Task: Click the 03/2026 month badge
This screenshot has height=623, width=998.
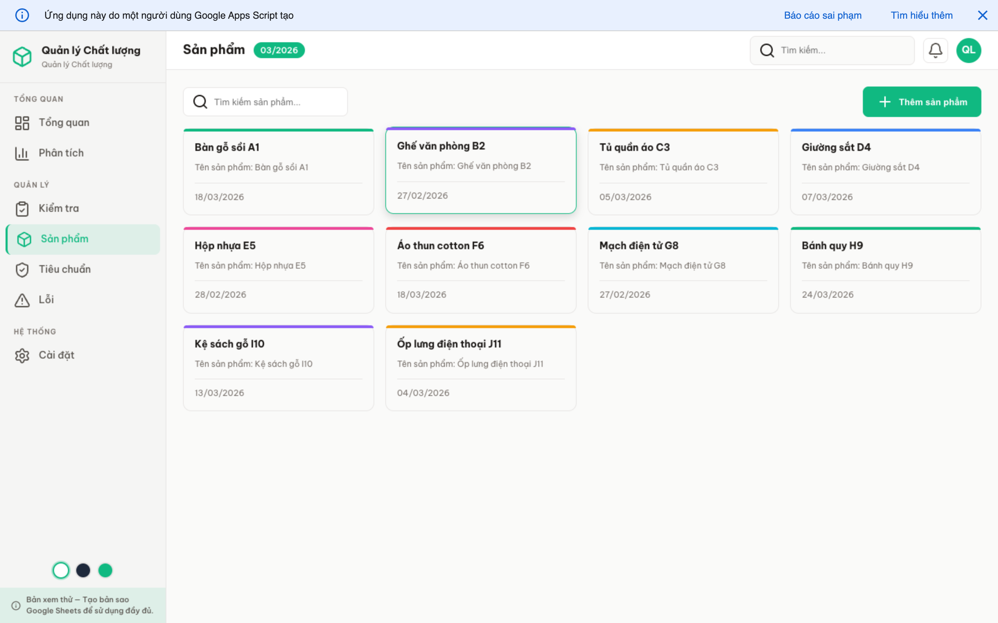Action: coord(279,50)
